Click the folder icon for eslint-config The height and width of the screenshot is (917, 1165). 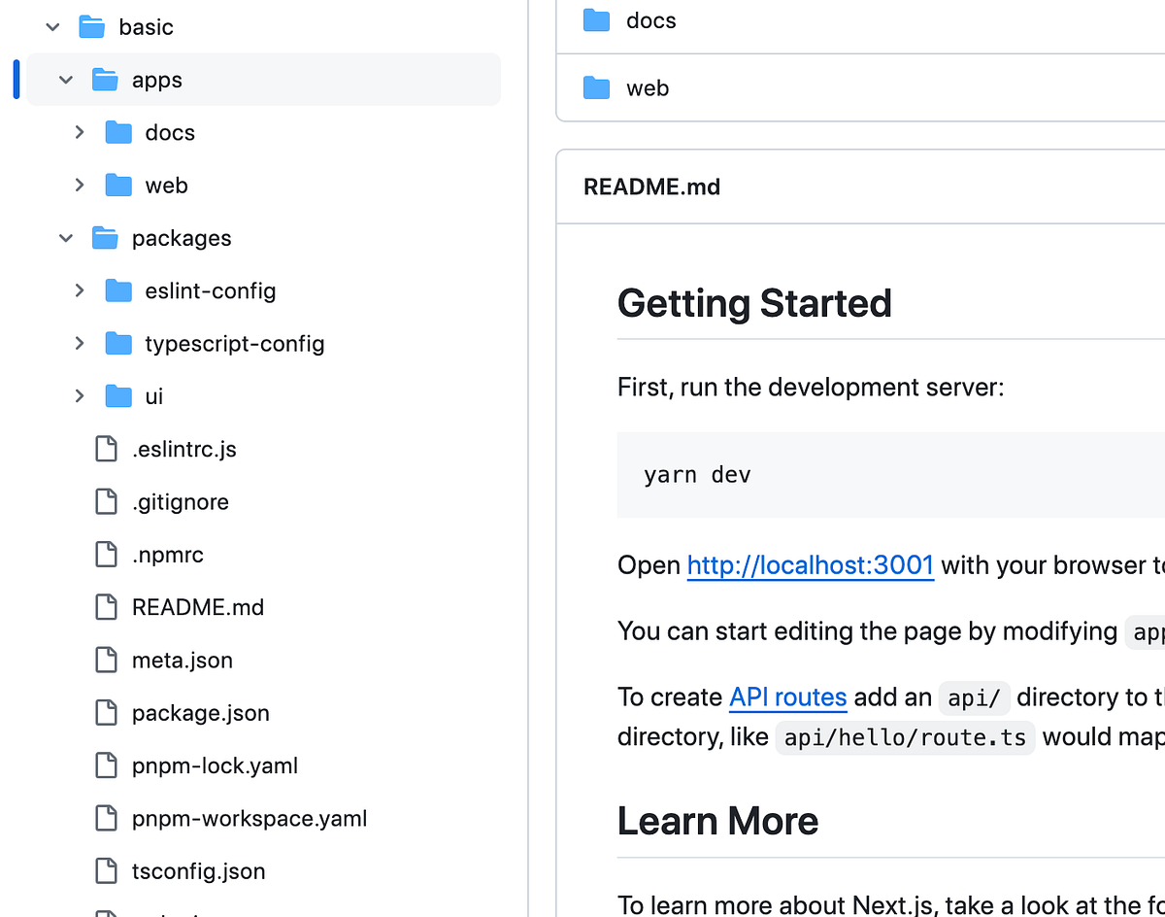(117, 290)
